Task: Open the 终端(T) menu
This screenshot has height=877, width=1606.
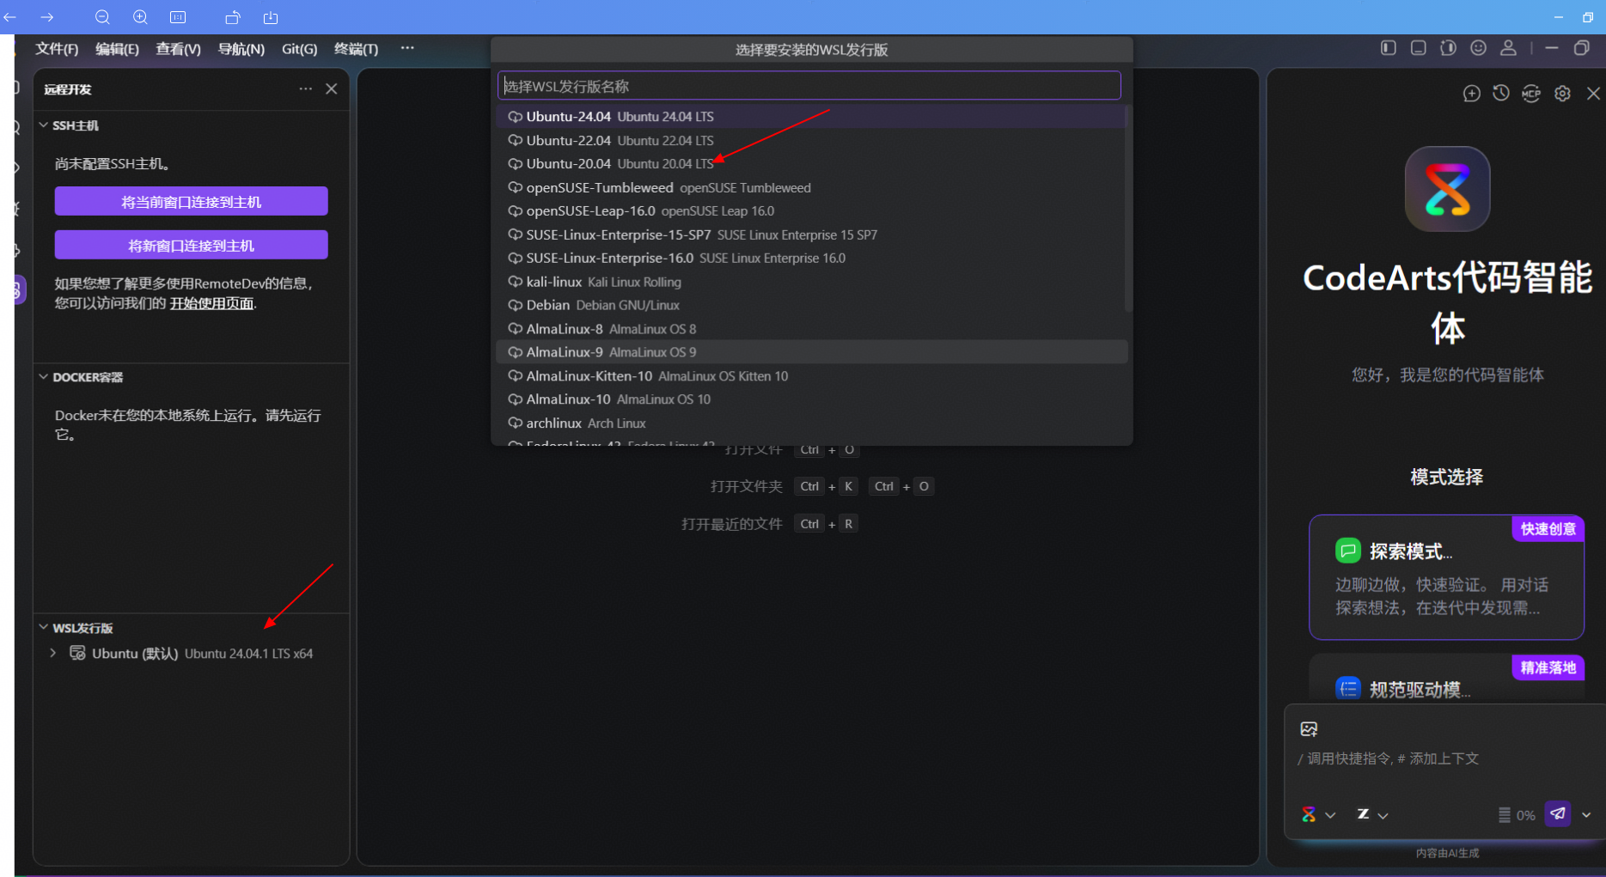Action: pyautogui.click(x=356, y=49)
